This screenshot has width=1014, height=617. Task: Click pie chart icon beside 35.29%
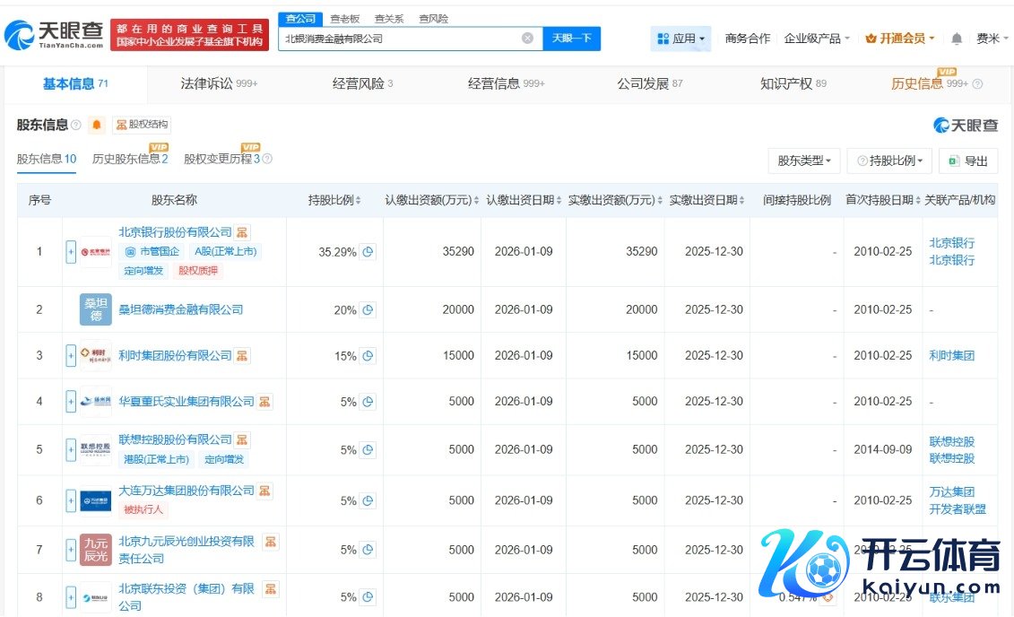368,252
